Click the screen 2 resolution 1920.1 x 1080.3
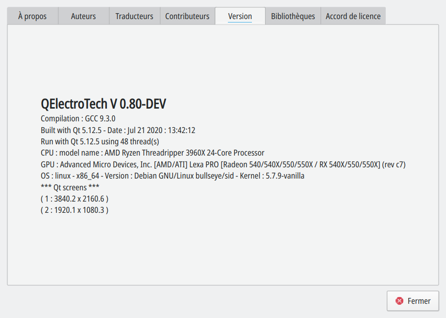The width and height of the screenshot is (446, 318). 74,210
